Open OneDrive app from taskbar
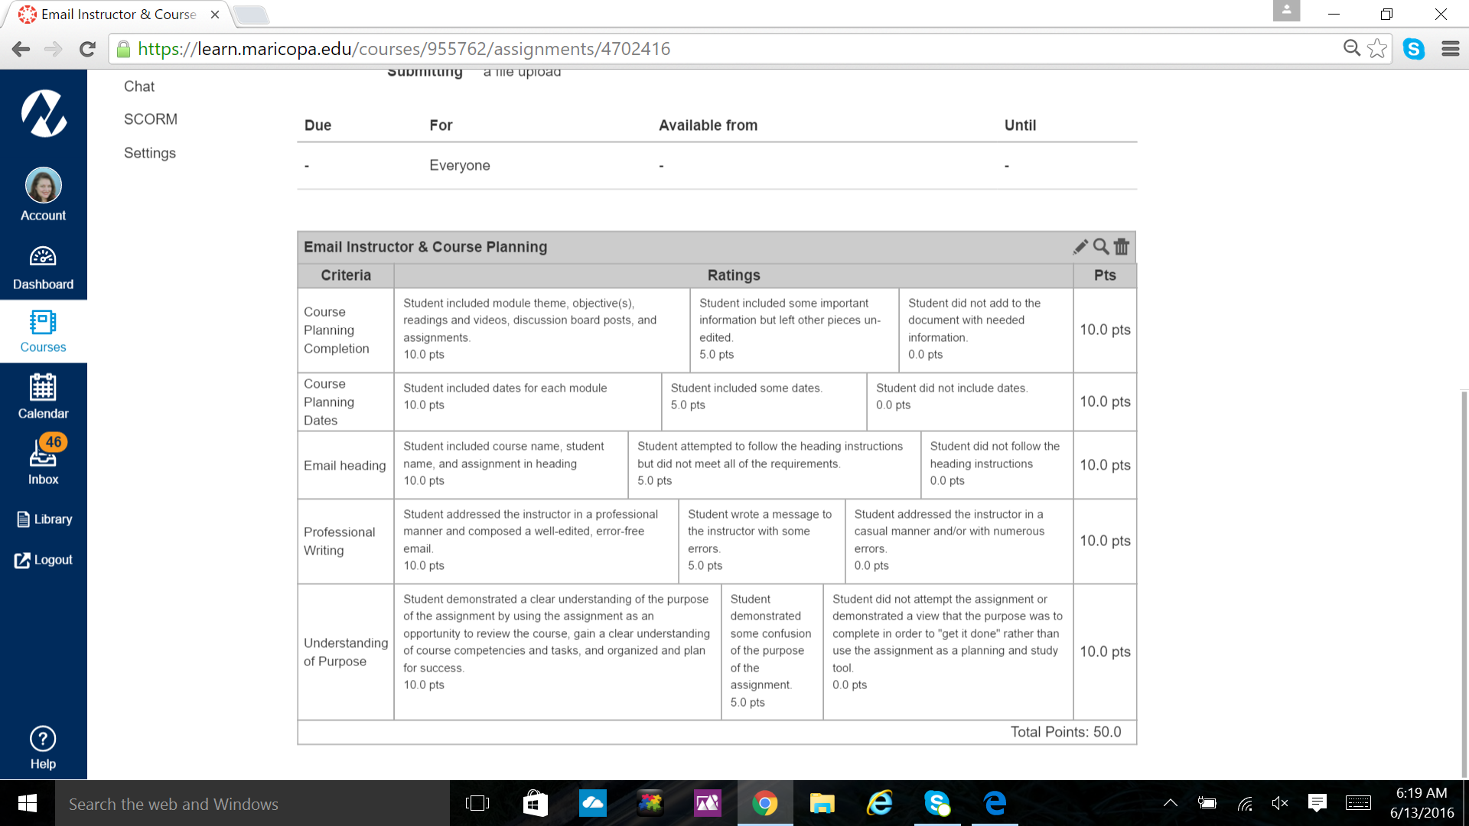 [592, 803]
